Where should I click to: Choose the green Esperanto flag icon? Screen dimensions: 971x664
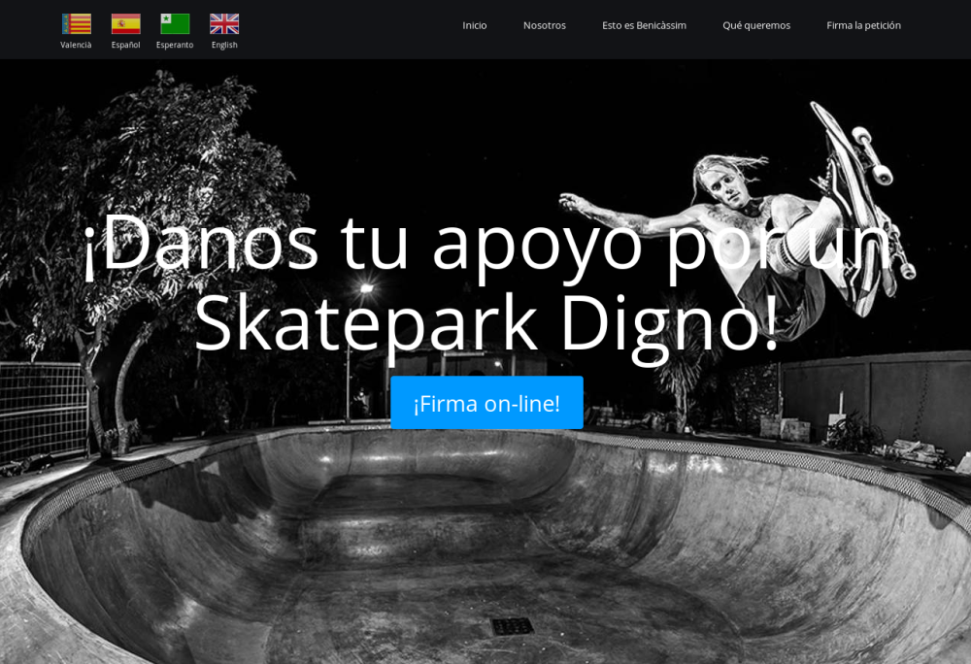click(175, 24)
